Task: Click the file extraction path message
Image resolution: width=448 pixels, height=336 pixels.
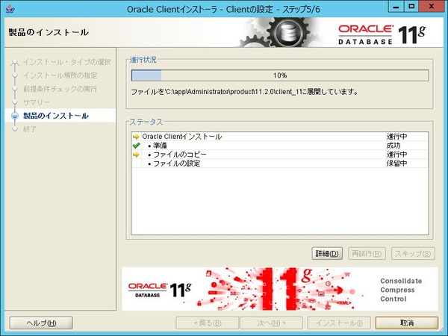Action: click(x=245, y=92)
